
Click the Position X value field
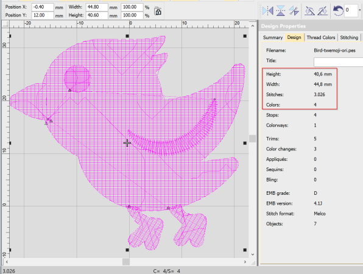pyautogui.click(x=43, y=7)
